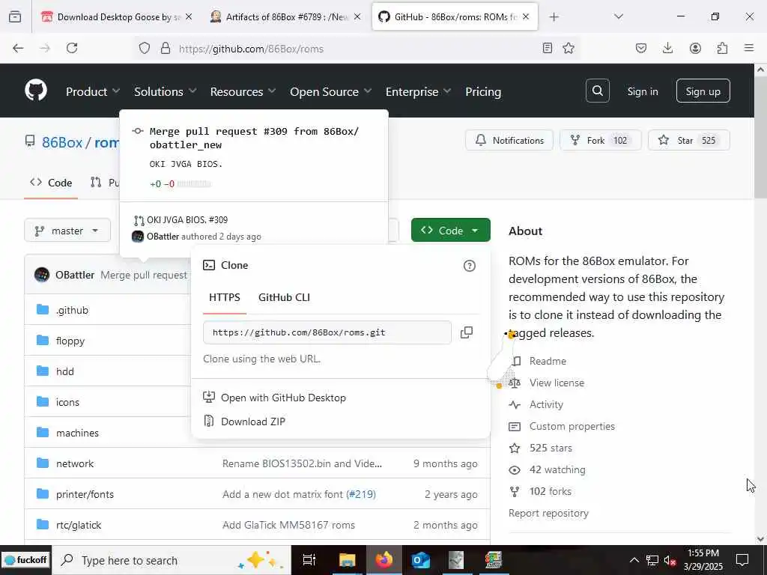Switch to the GitHub CLI tab
This screenshot has width=767, height=575.
(x=284, y=297)
